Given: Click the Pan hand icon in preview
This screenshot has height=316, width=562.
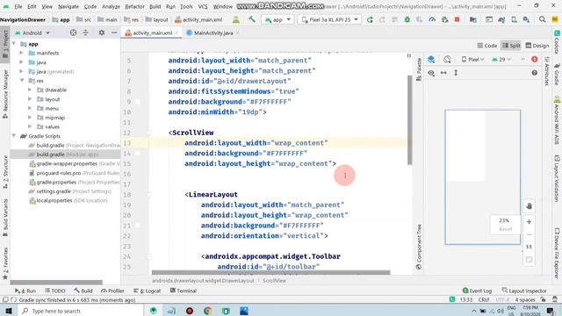Looking at the screenshot, I should [529, 206].
